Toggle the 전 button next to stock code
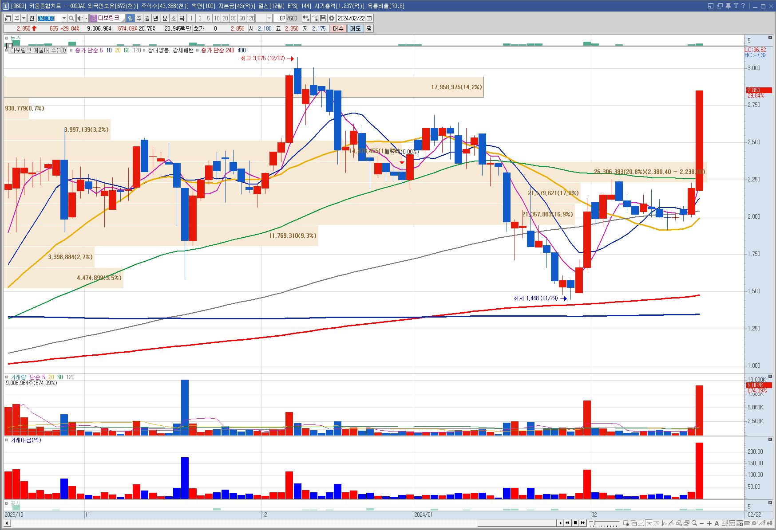 [32, 18]
